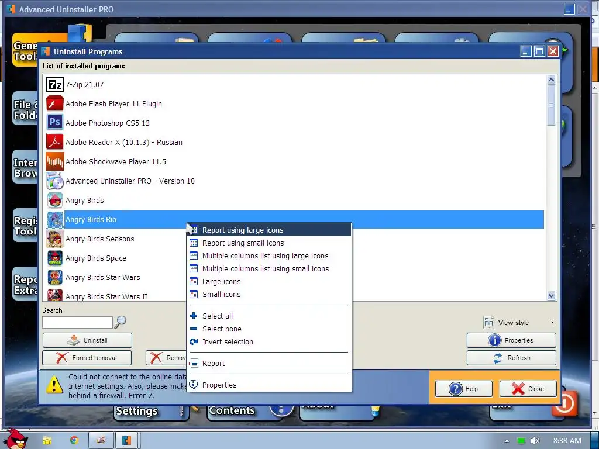Click the Angry Birds Space icon
The height and width of the screenshot is (449, 599).
coord(54,258)
